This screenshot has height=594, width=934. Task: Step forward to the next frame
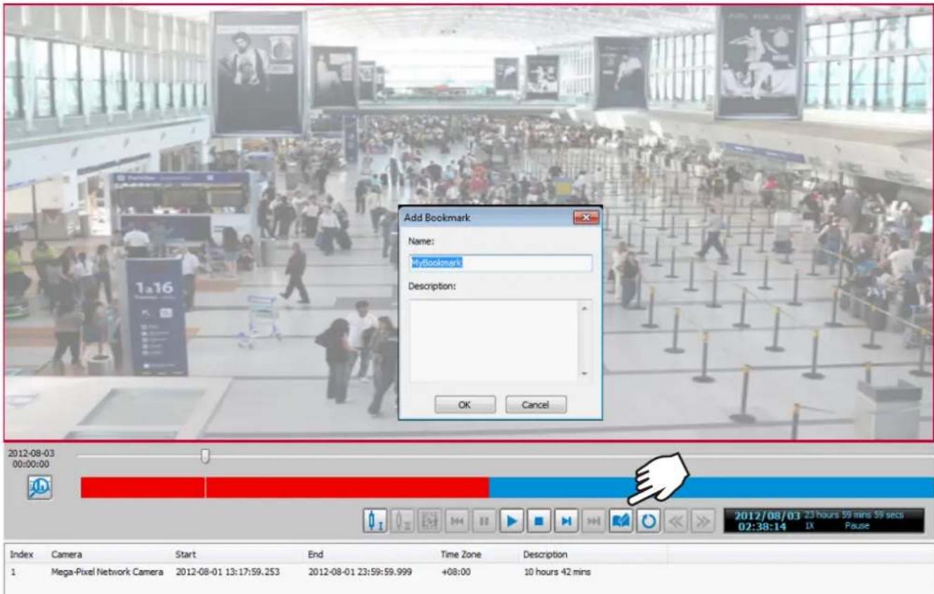566,522
